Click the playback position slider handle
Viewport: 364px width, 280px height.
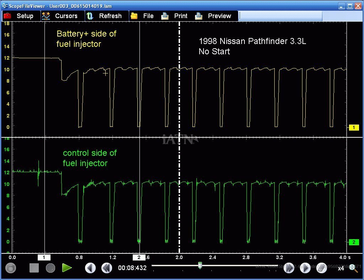200,265
